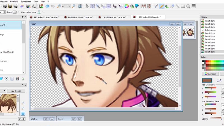This screenshot has height=126, width=224.
Task: Click the color palette grid
Action: [213, 65]
